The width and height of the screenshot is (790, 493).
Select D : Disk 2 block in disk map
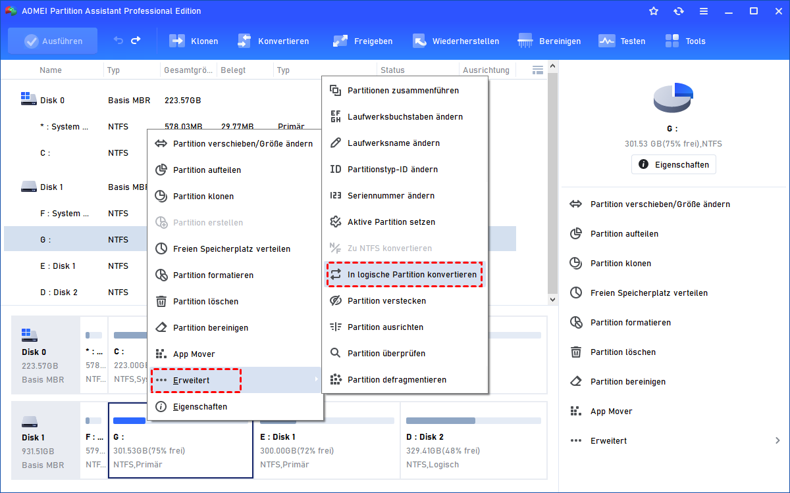(x=473, y=440)
